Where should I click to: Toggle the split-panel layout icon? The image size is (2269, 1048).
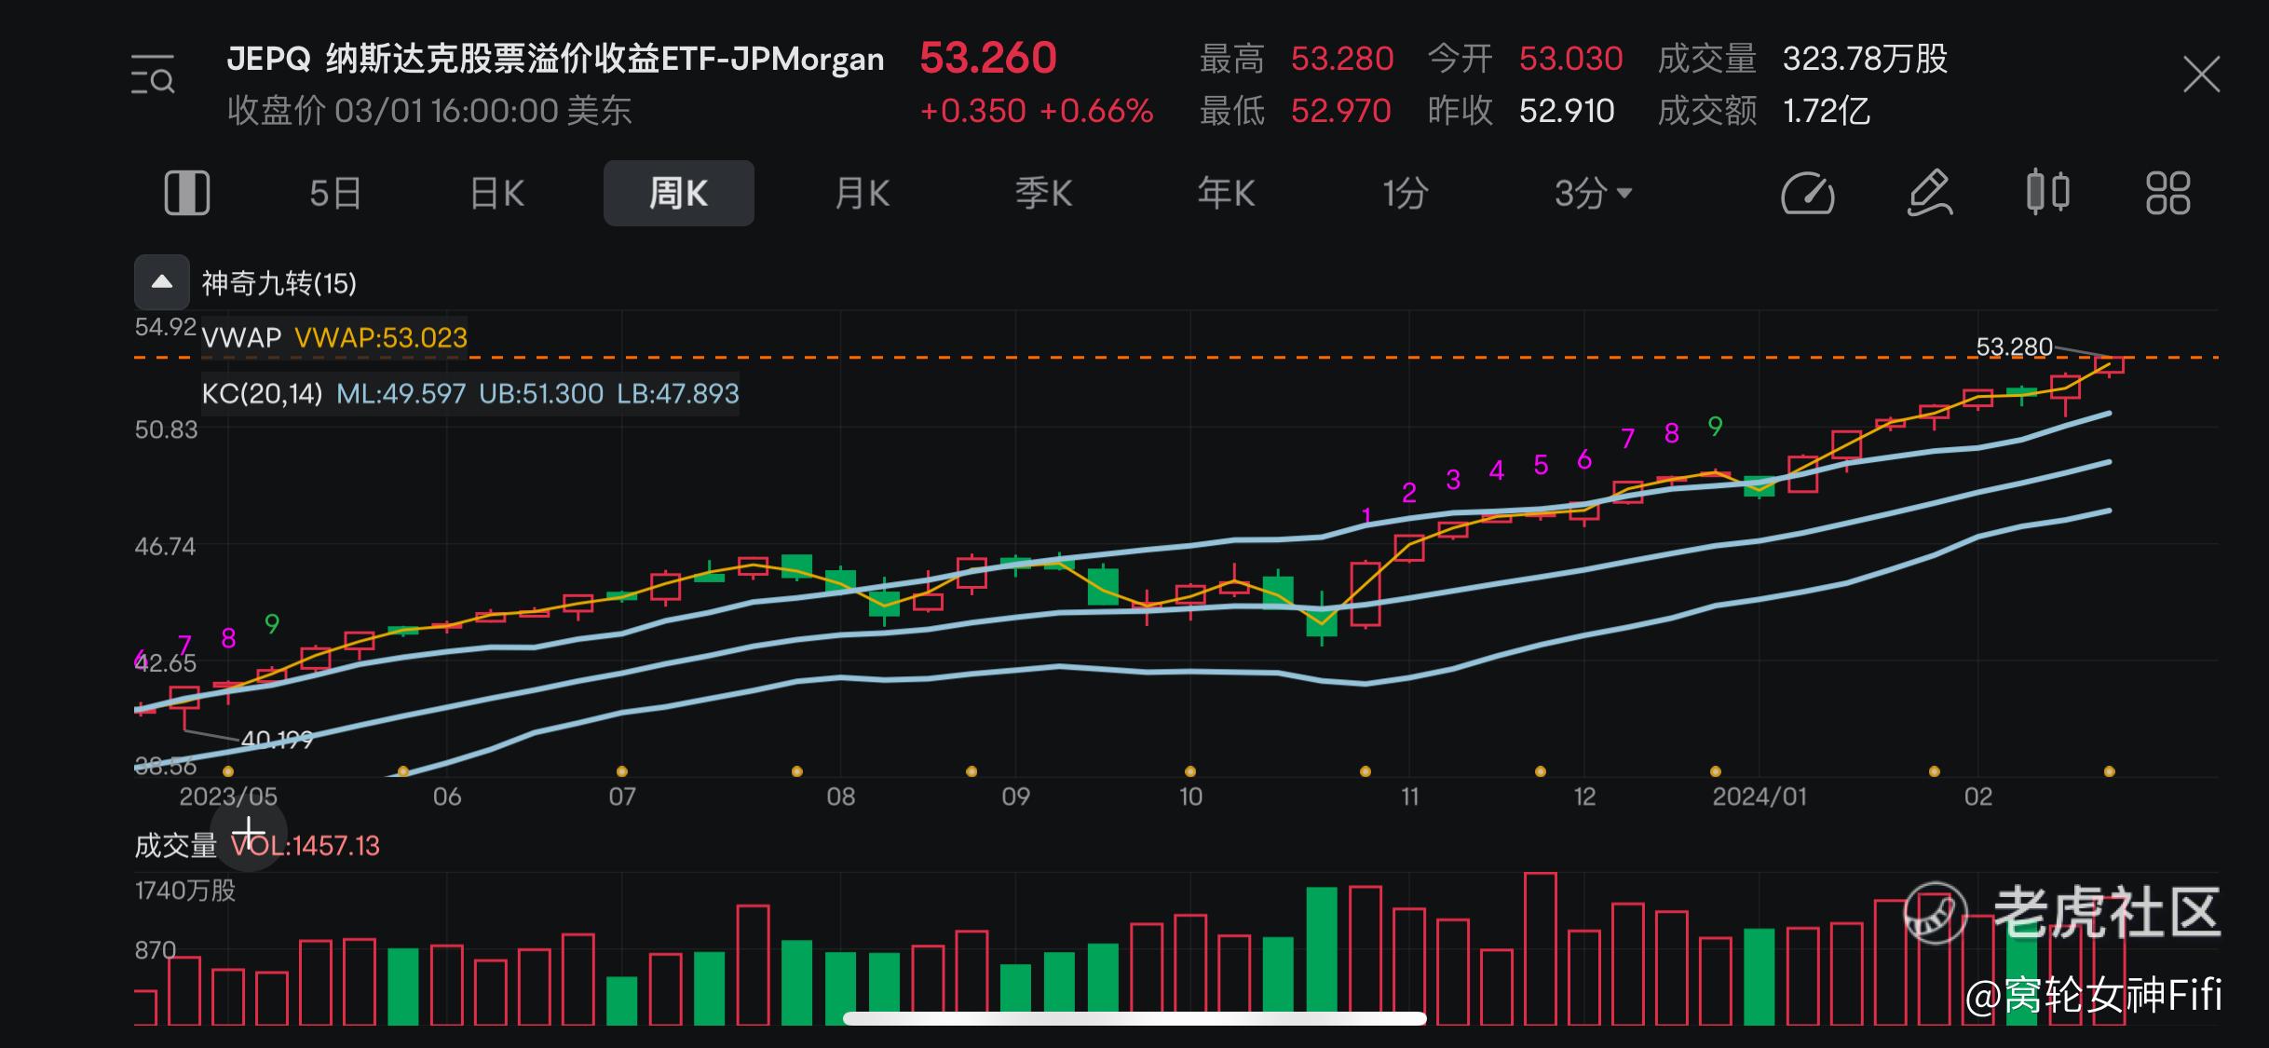click(x=187, y=194)
